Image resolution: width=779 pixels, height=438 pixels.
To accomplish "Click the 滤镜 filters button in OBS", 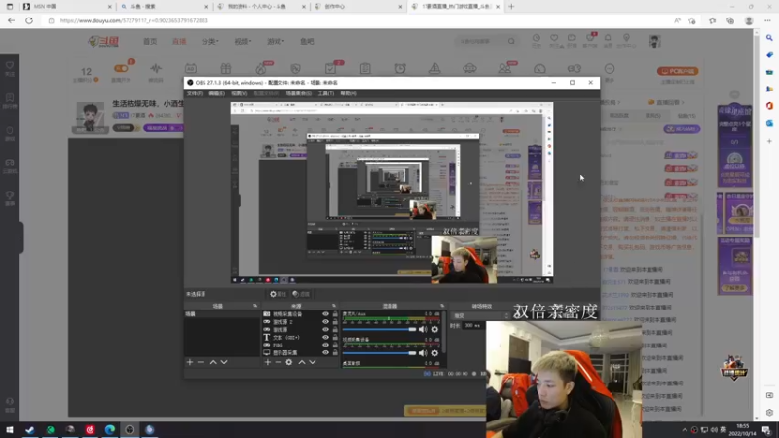I will pyautogui.click(x=301, y=294).
